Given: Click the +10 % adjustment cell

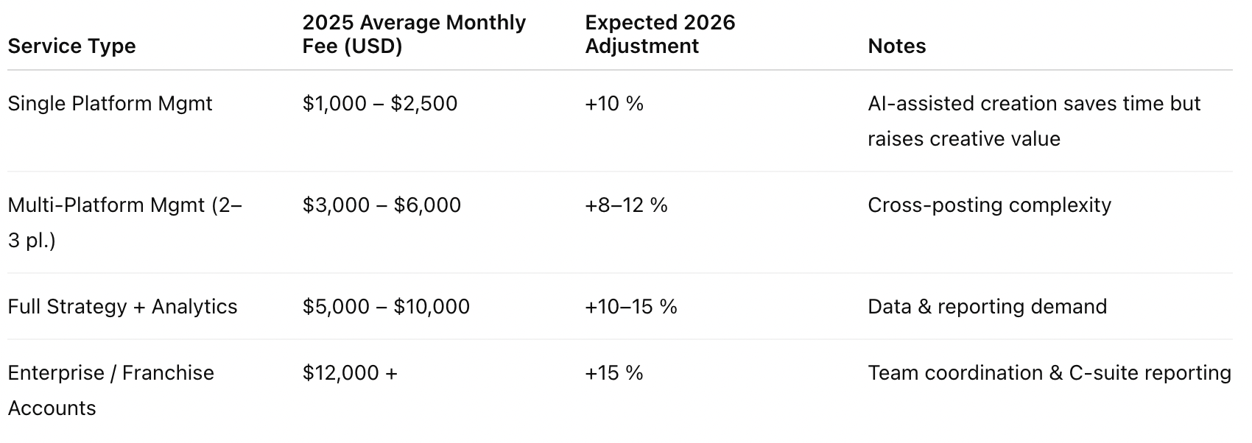Looking at the screenshot, I should pos(614,103).
